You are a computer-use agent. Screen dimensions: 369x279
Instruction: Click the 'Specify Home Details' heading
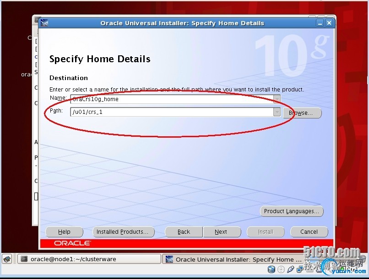(x=100, y=59)
